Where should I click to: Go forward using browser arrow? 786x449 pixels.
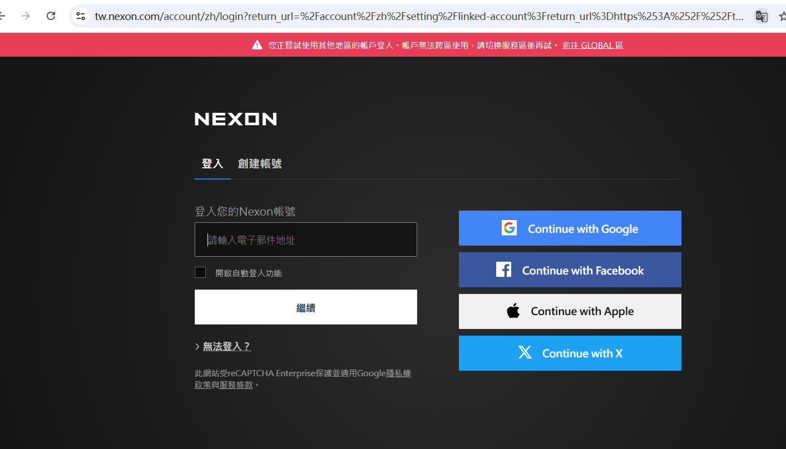pos(26,16)
